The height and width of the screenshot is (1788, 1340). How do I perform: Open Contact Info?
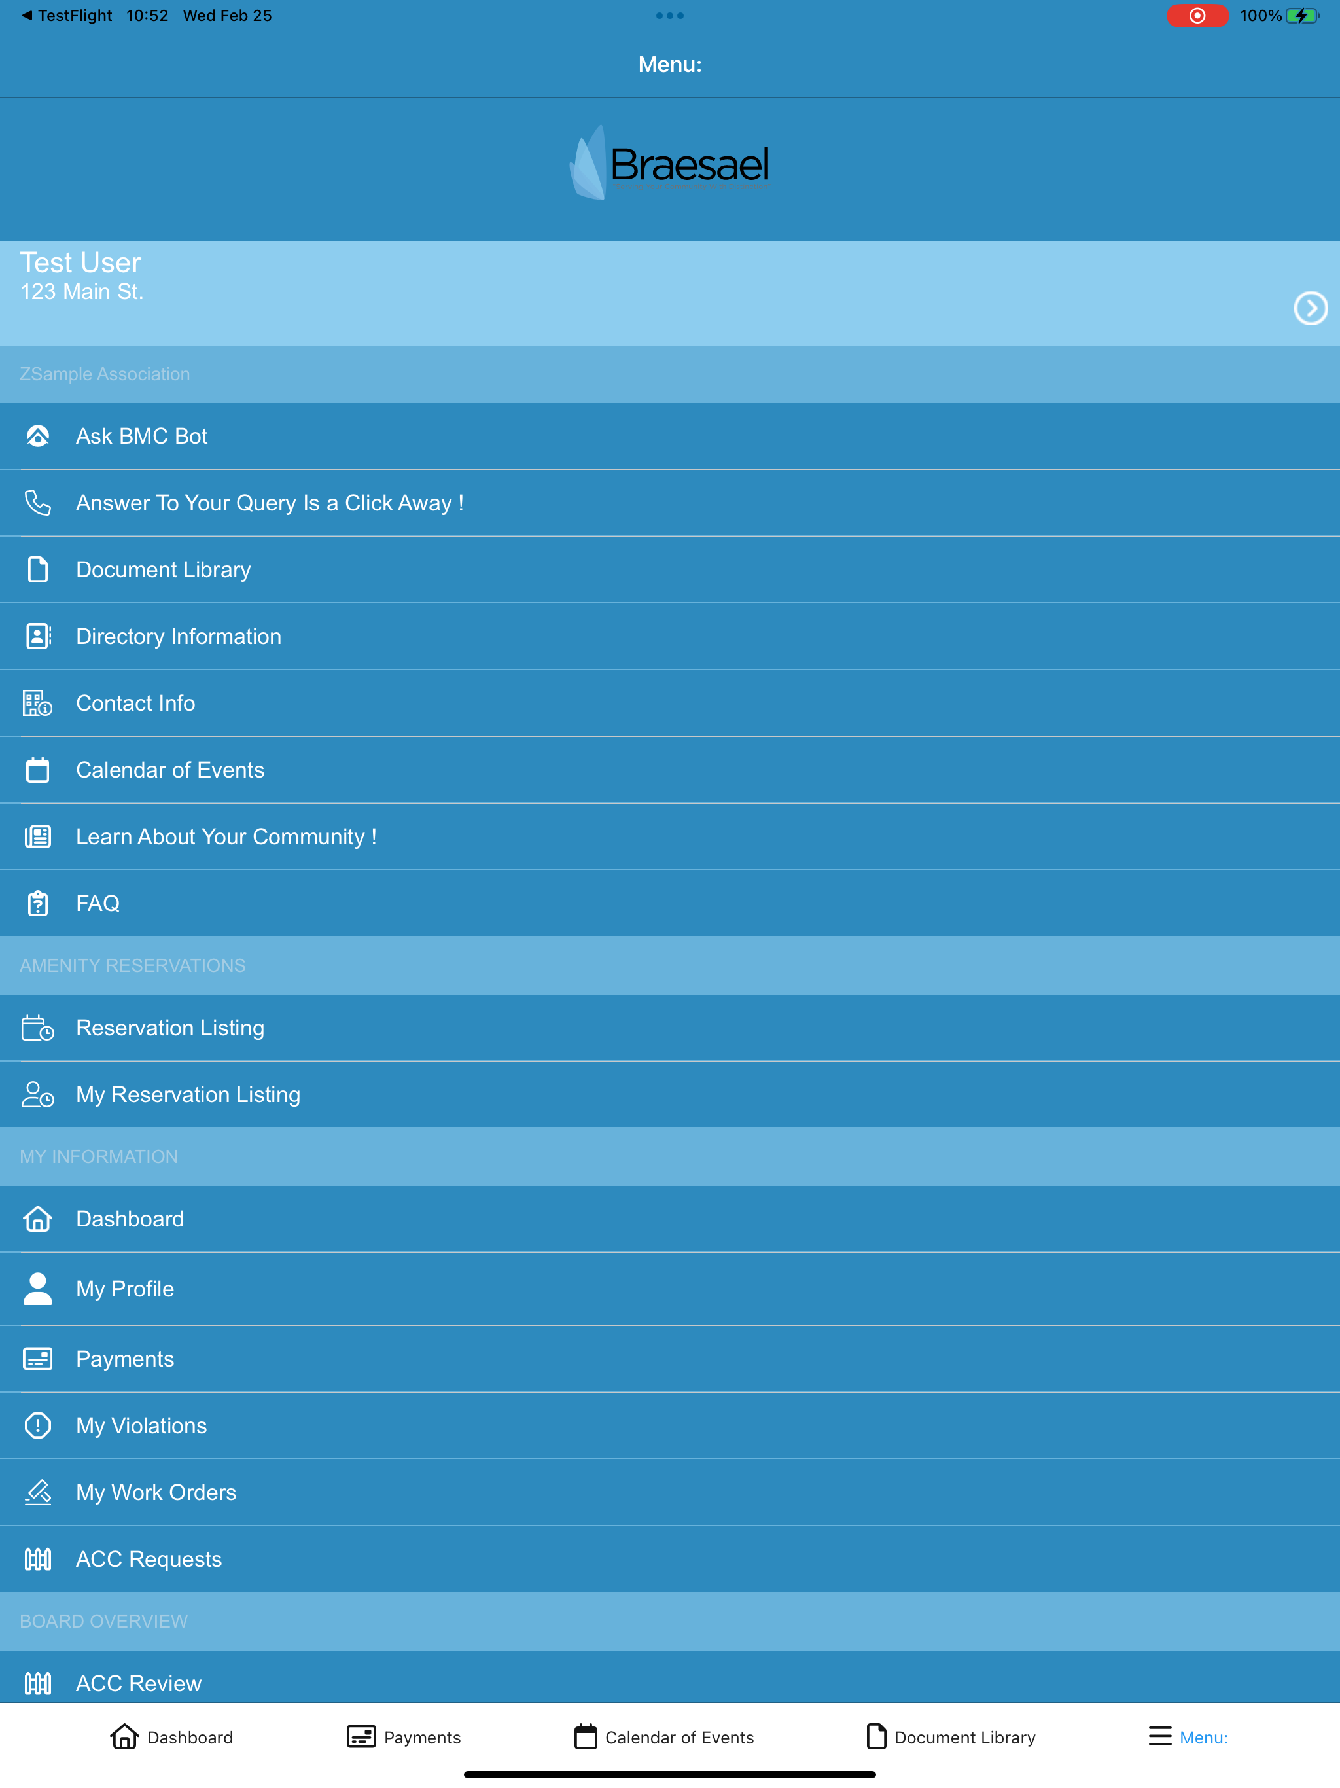[x=670, y=704]
